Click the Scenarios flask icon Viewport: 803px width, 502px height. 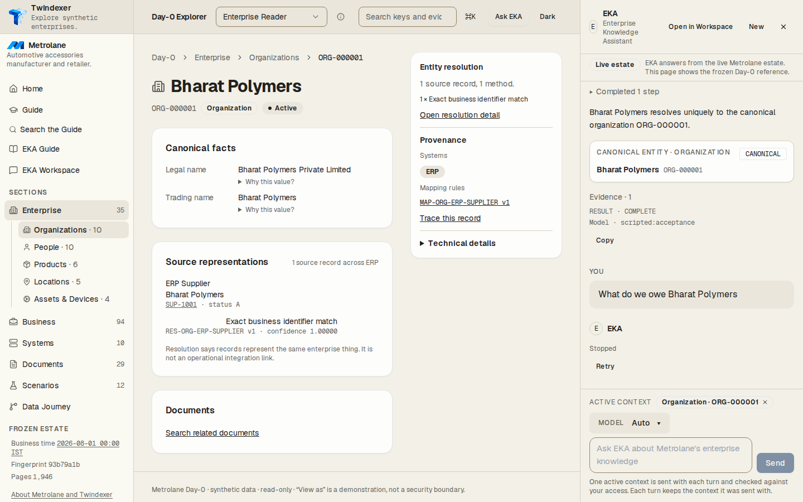(13, 385)
